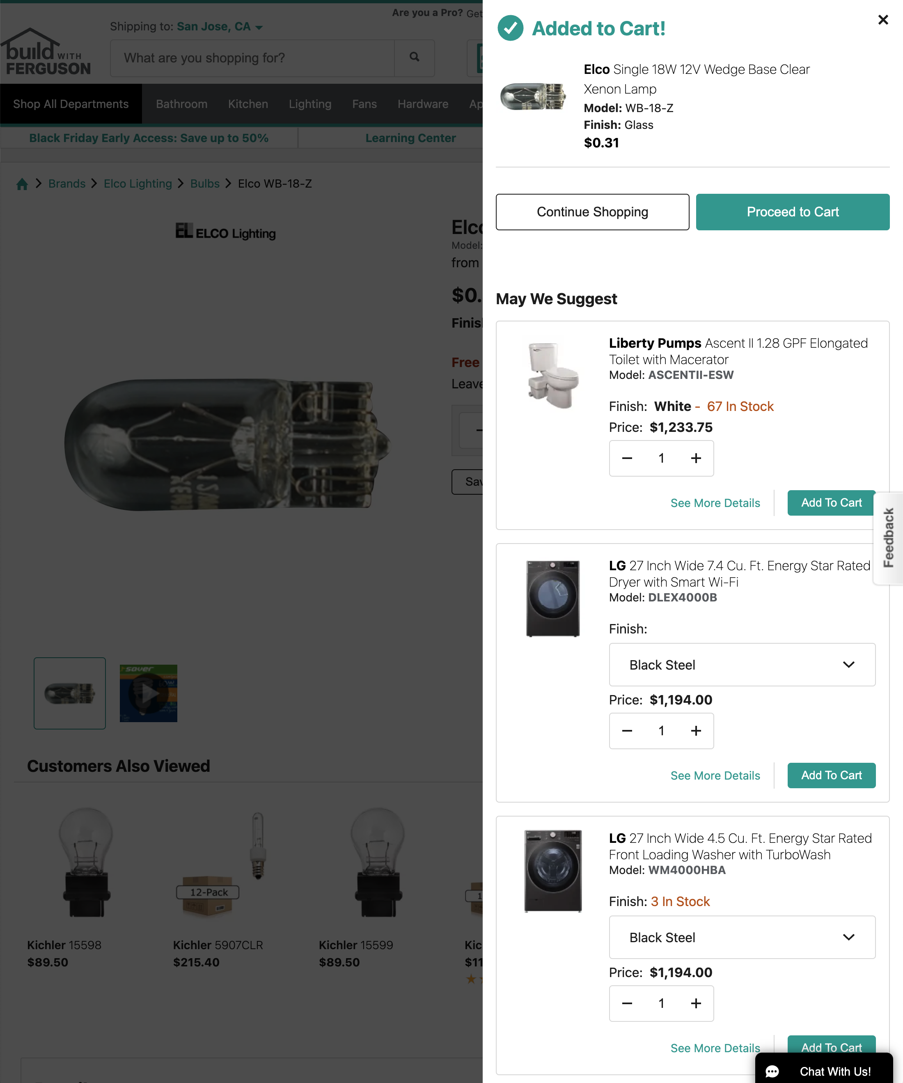Increase the LG washer quantity

(696, 1003)
